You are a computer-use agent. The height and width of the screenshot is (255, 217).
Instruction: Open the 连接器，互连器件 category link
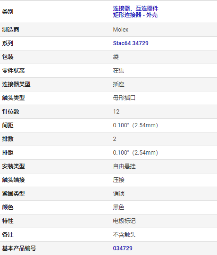135,8
